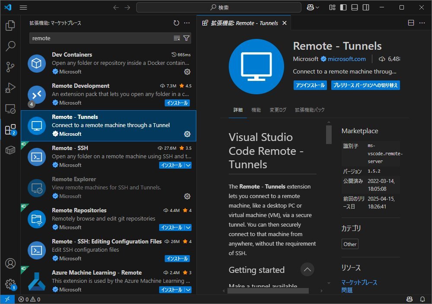
Task: Click the version value 1.5.2
Action: (x=374, y=171)
